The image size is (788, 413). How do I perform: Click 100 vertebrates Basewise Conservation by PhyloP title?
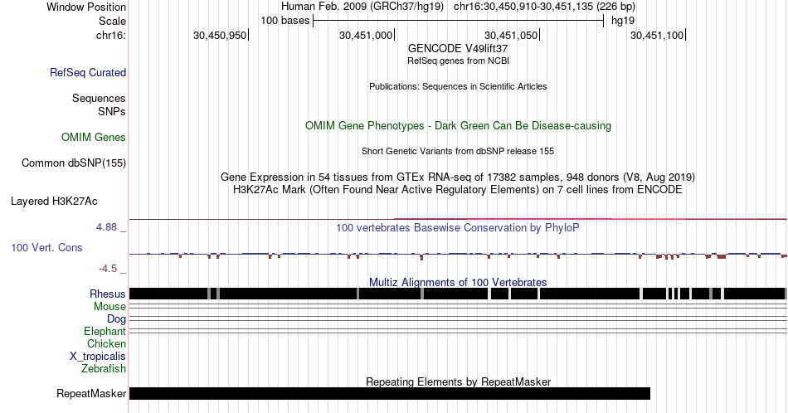(x=458, y=227)
